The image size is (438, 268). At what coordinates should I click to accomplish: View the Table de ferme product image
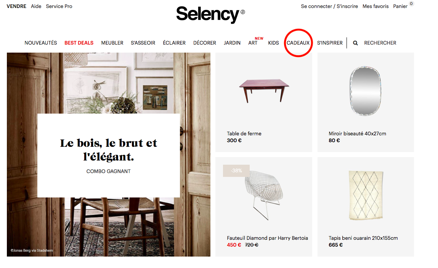[x=264, y=91]
